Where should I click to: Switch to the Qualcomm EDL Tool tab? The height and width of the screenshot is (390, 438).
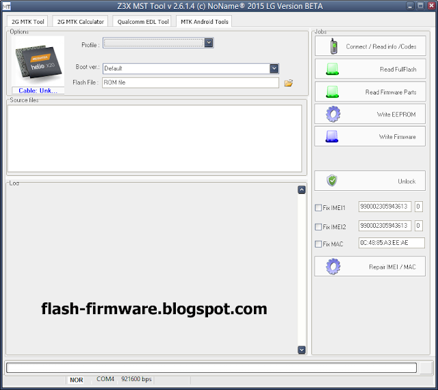click(143, 21)
